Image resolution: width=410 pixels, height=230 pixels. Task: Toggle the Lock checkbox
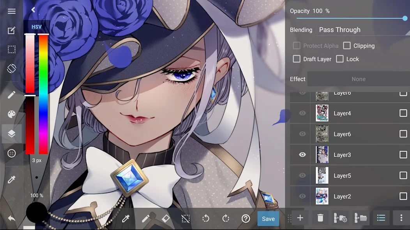340,59
